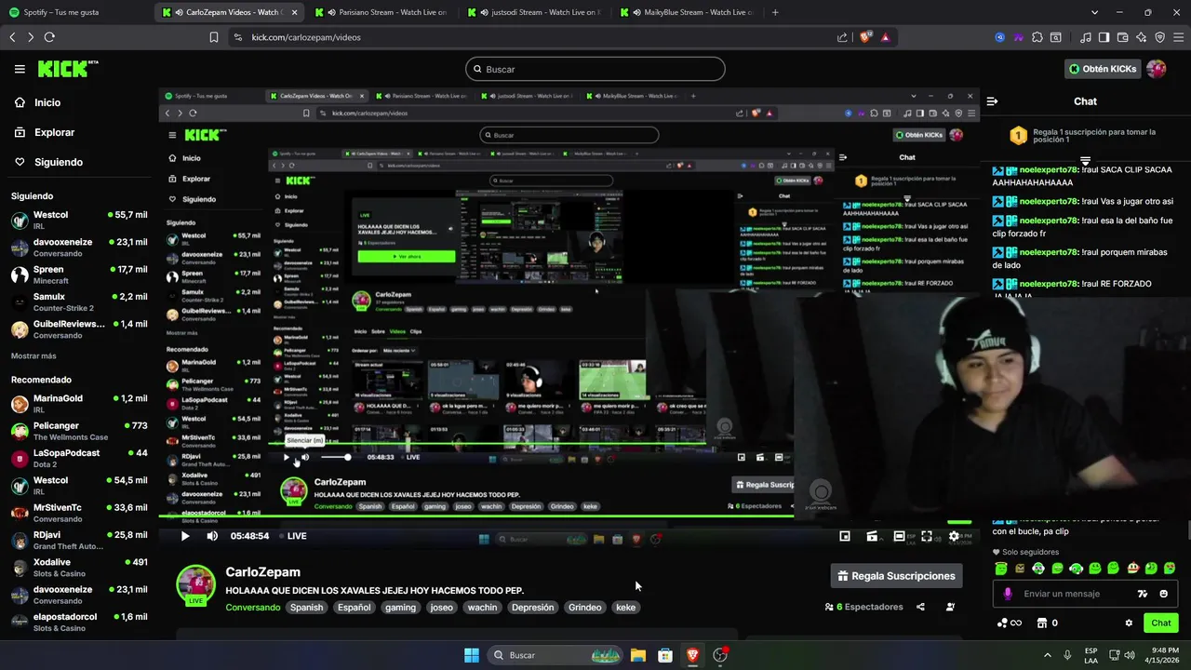Open Windows Start menu
This screenshot has height=670, width=1191.
coord(472,655)
